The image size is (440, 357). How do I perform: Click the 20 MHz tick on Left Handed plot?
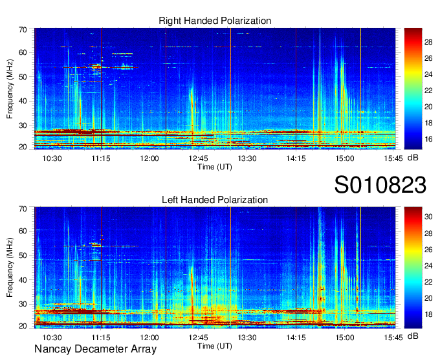pos(23,326)
